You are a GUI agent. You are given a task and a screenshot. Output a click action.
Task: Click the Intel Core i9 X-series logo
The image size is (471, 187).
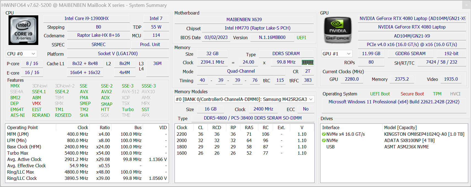tap(23, 30)
